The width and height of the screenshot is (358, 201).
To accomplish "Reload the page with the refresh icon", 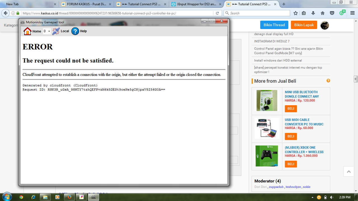I will pos(217,13).
